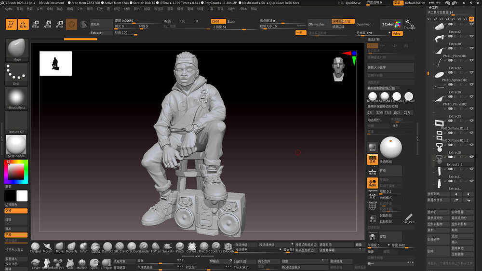Toggle Rgb channel
Viewport: 482px width, 271px height.
182,21
